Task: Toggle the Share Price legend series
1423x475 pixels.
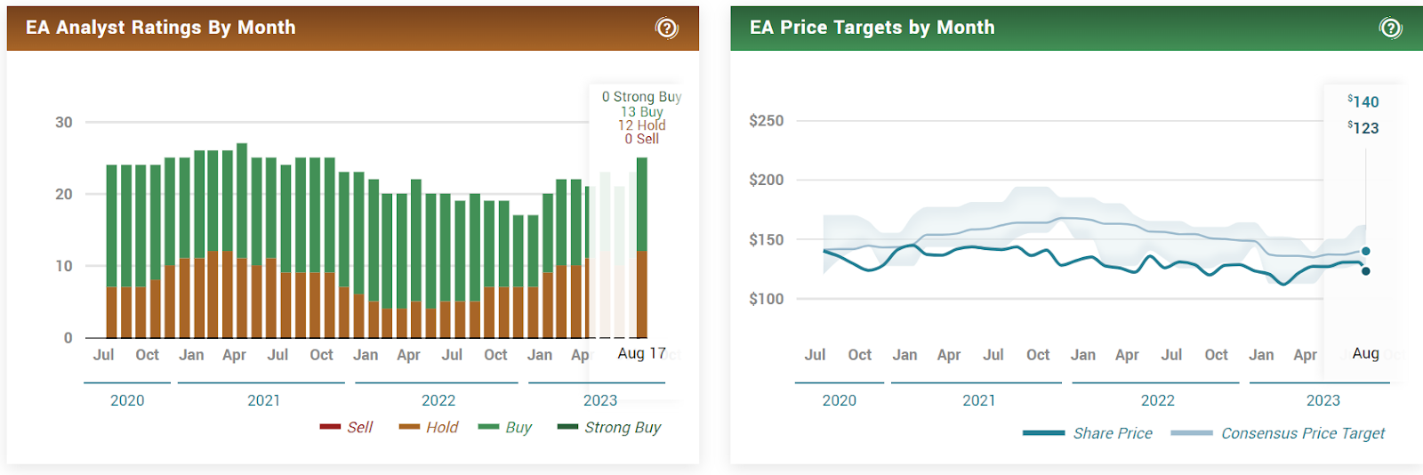Action: pyautogui.click(x=1088, y=433)
